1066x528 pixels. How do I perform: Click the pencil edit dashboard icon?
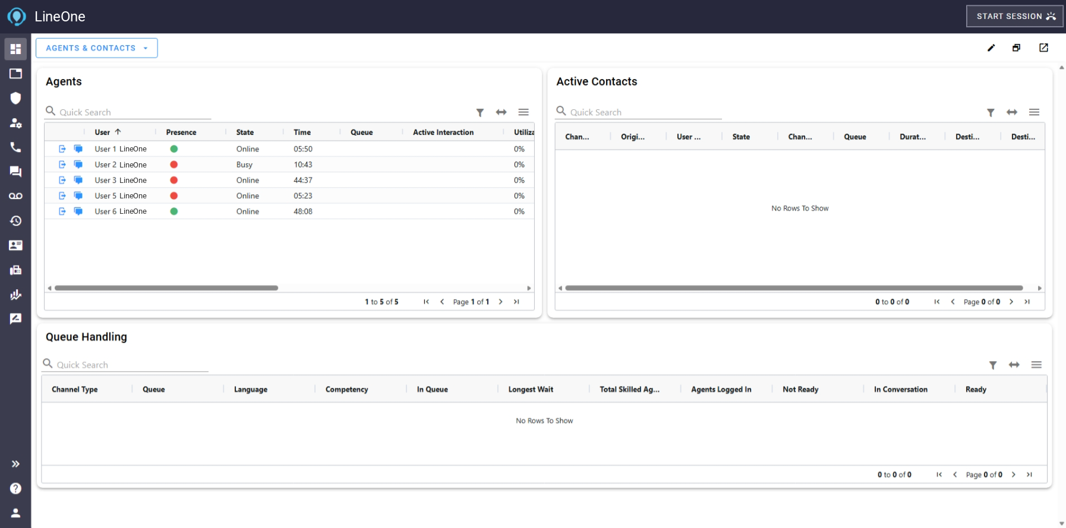click(x=991, y=48)
